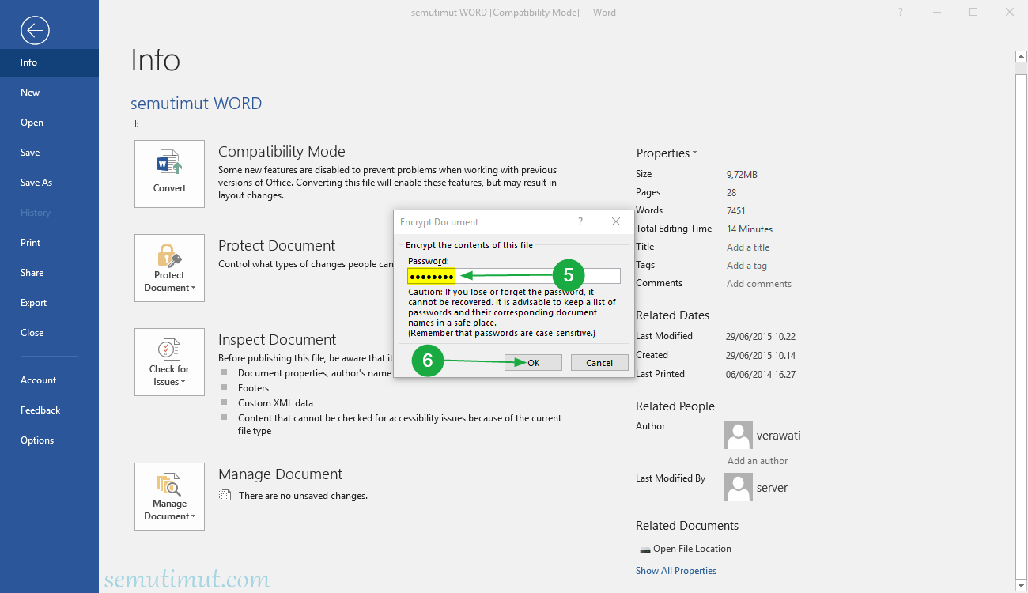The image size is (1028, 593).
Task: Select Open in the sidebar
Action: pos(49,123)
